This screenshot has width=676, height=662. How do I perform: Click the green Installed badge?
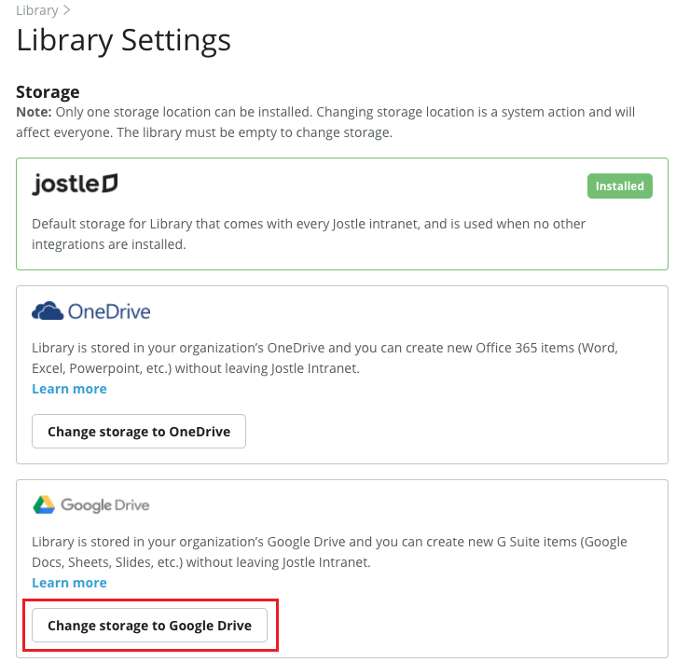[x=619, y=186]
